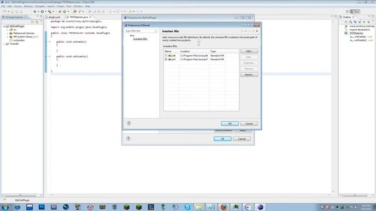Select the TNTDetector.java editor tab
This screenshot has height=211, width=376.
[79, 17]
